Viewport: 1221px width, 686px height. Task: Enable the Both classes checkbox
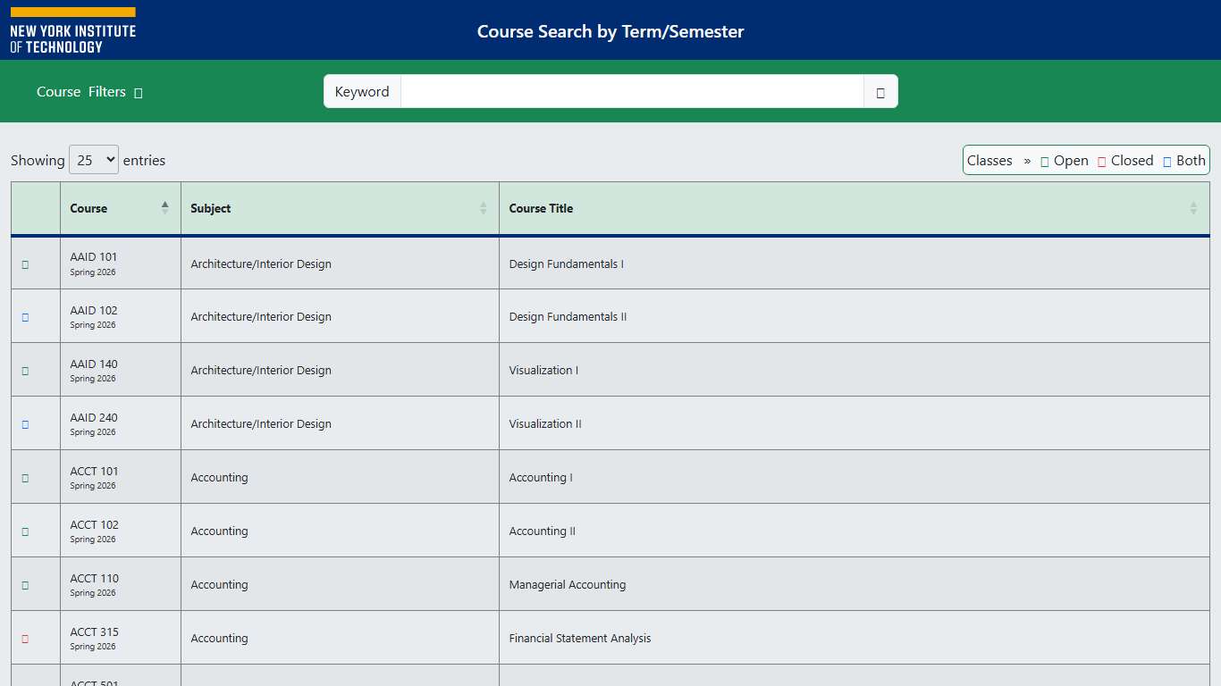click(x=1166, y=160)
